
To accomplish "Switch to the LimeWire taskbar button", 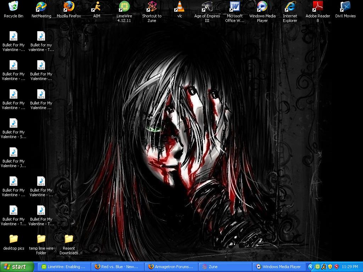I will click(63, 267).
